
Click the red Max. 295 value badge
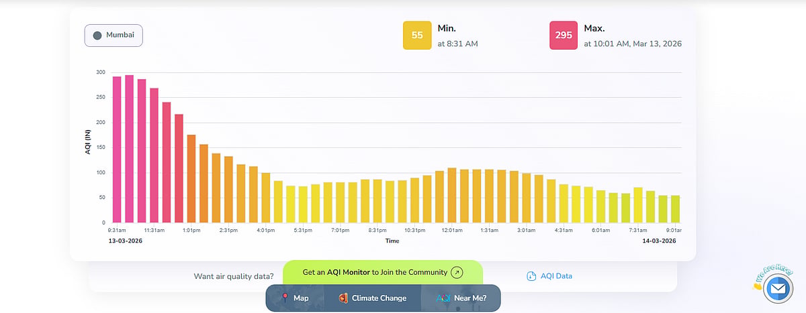point(563,36)
